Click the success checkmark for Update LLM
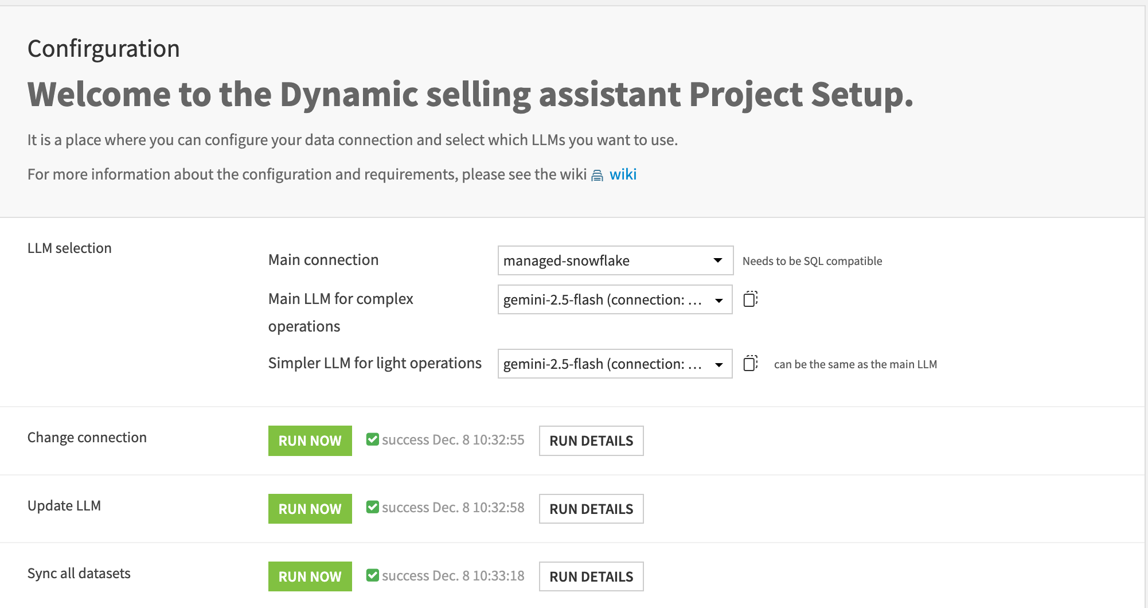This screenshot has width=1148, height=608. (372, 506)
